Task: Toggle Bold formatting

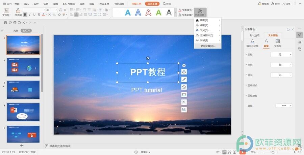Action: (25, 15)
